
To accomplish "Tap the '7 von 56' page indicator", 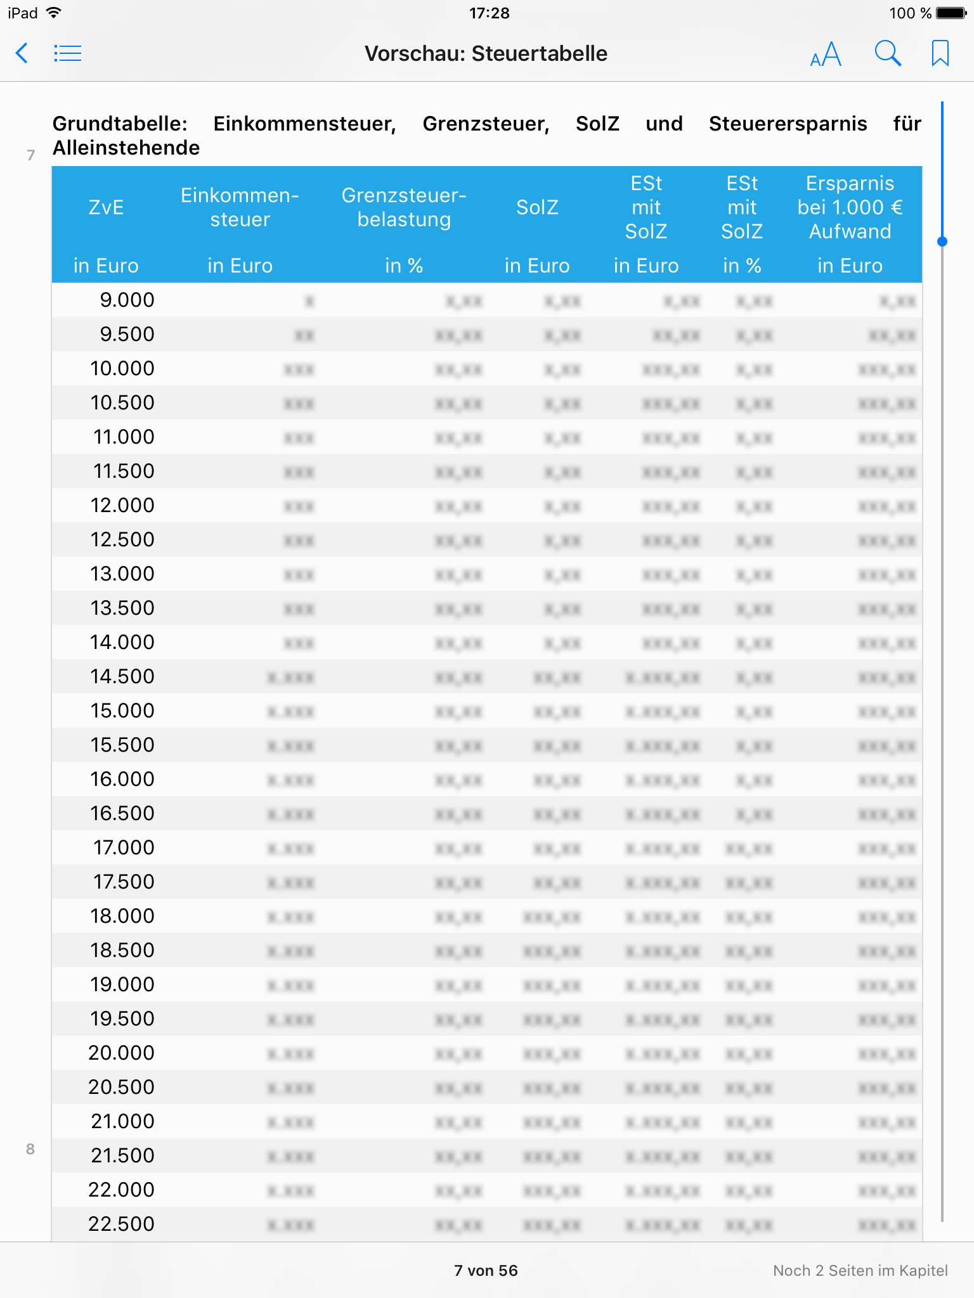I will [486, 1270].
